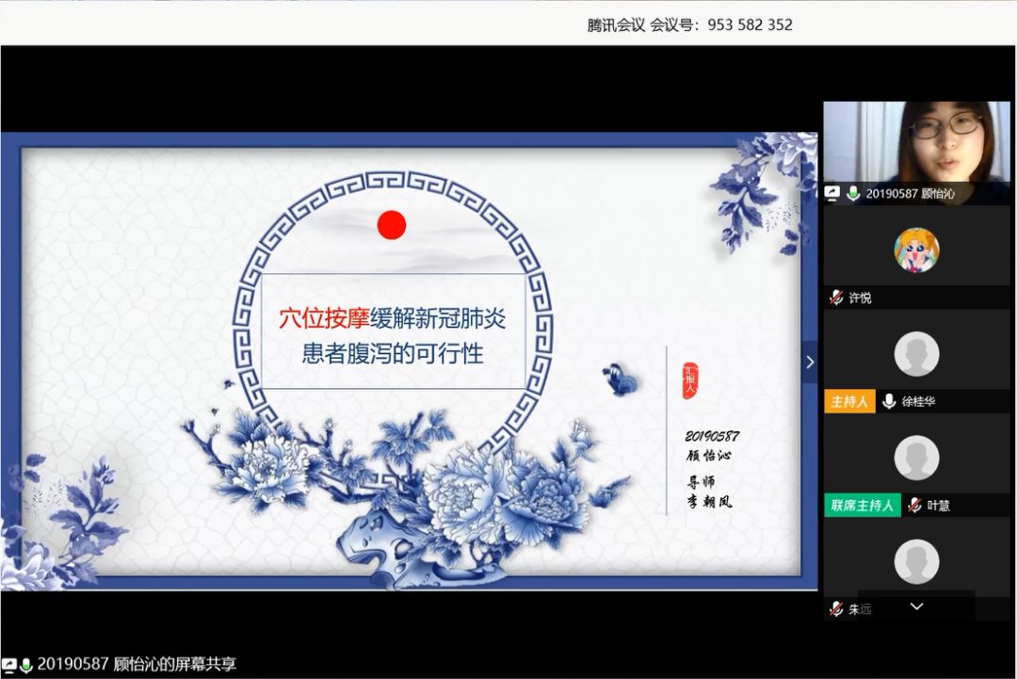Screen dimensions: 1017x679
Task: Click the orange 主持人 host badge
Action: pyautogui.click(x=850, y=401)
